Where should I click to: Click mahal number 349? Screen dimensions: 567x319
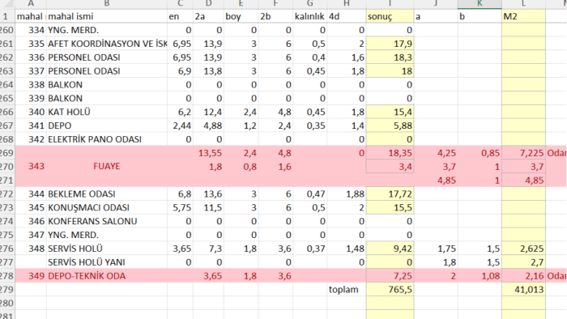[x=31, y=276]
